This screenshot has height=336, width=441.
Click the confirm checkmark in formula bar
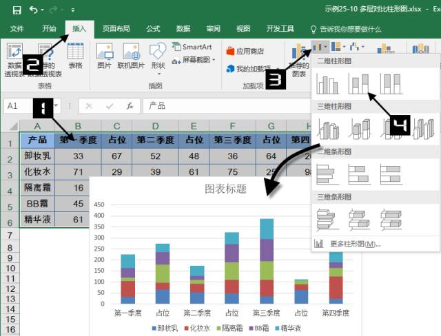(x=110, y=106)
